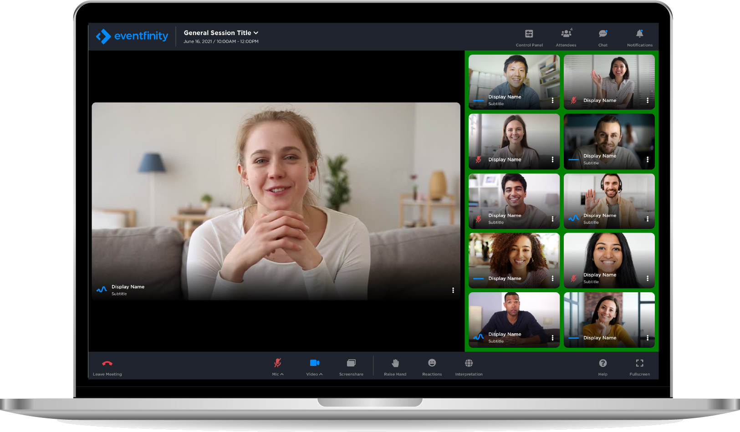740x432 pixels.
Task: Click audio wave icon on main speaker video
Action: (102, 290)
